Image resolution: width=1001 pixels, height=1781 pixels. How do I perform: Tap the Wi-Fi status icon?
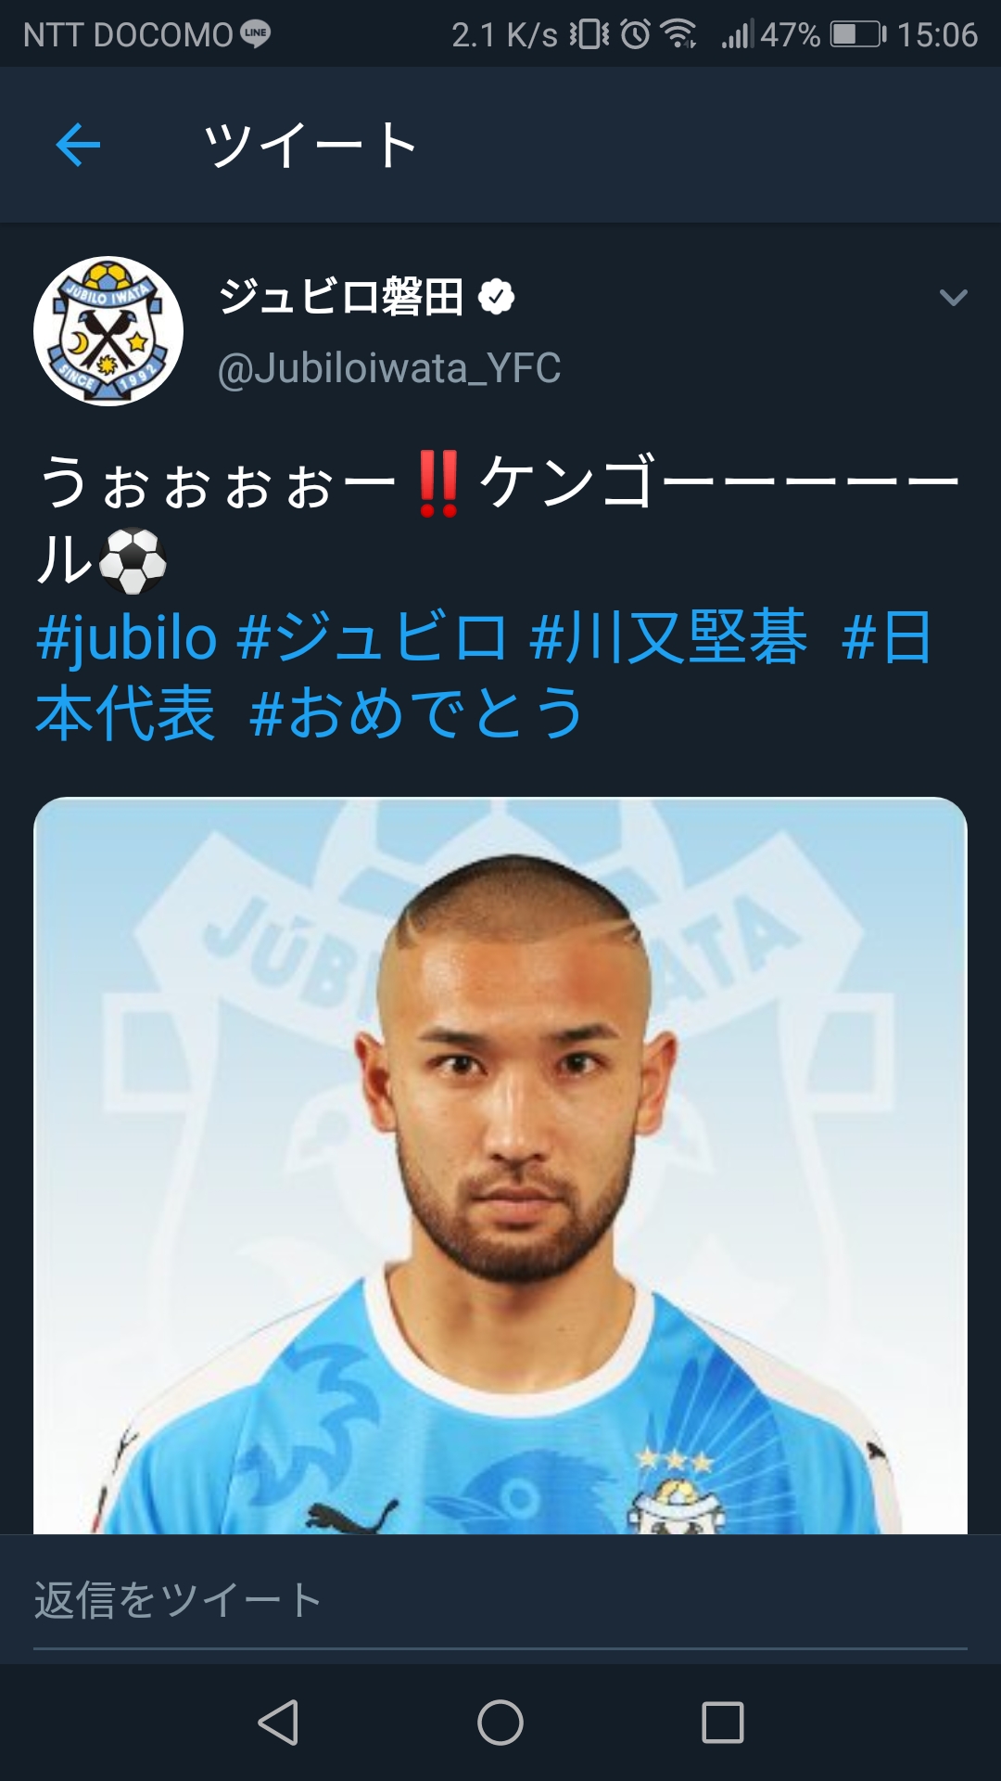click(x=678, y=34)
